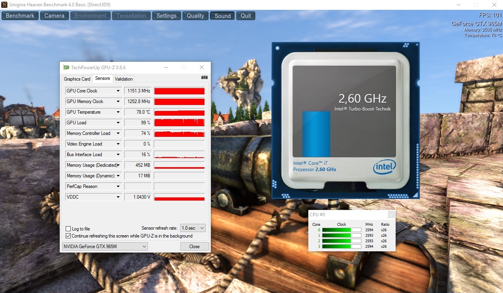Image resolution: width=503 pixels, height=293 pixels.
Task: Open Settings in Heaven Benchmark
Action: click(166, 16)
